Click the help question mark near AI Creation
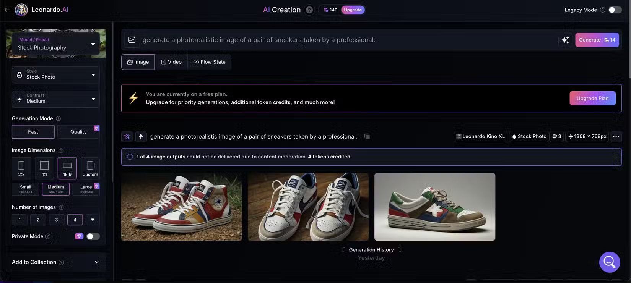This screenshot has height=283, width=631. click(x=309, y=10)
